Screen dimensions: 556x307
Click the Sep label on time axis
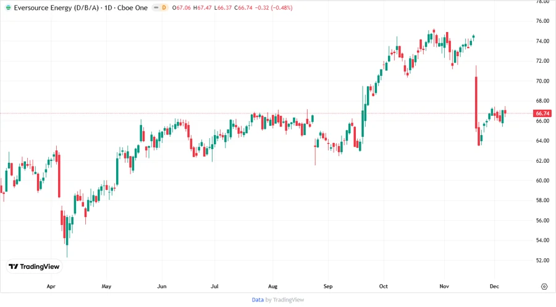pos(328,287)
